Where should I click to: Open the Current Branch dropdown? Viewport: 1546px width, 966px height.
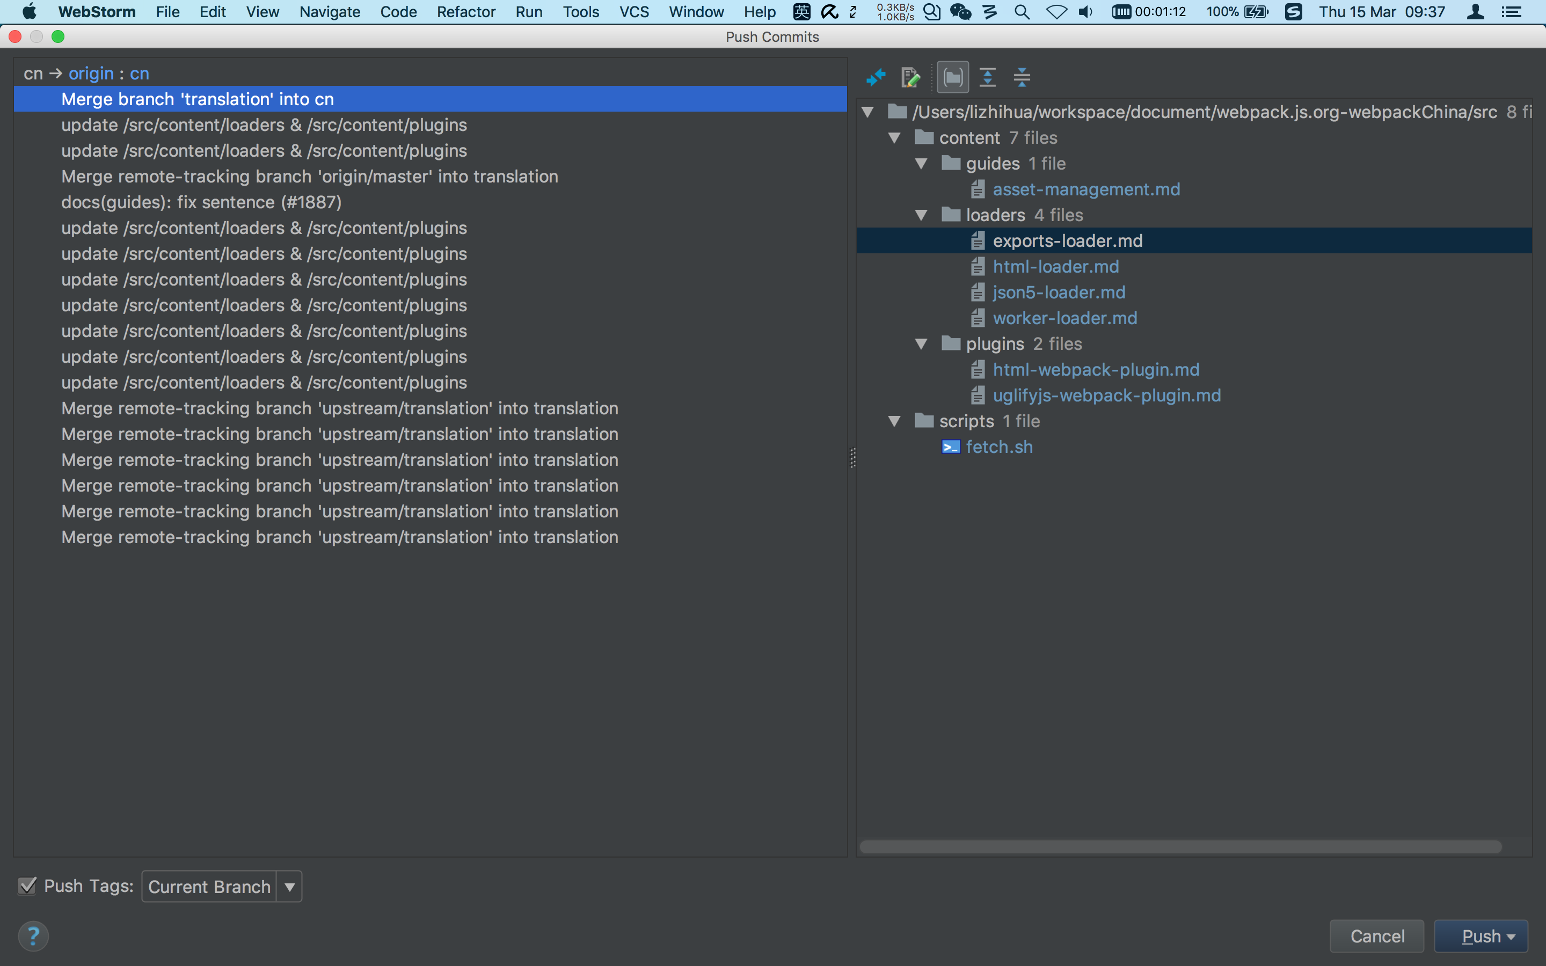289,886
